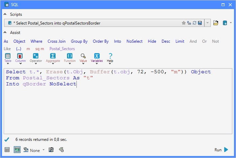Insert the Group By keyword
This screenshot has height=158, width=236.
point(79,41)
